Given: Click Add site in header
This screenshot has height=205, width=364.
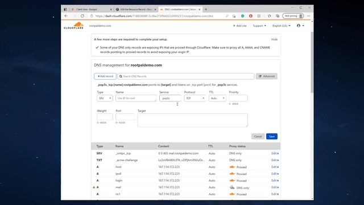Looking at the screenshot, I should (239, 26).
